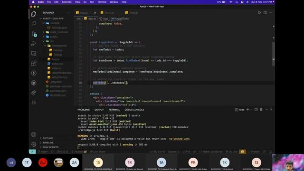Open the Terminal menu in menu bar
This screenshot has width=304, height=171.
coord(102,2)
